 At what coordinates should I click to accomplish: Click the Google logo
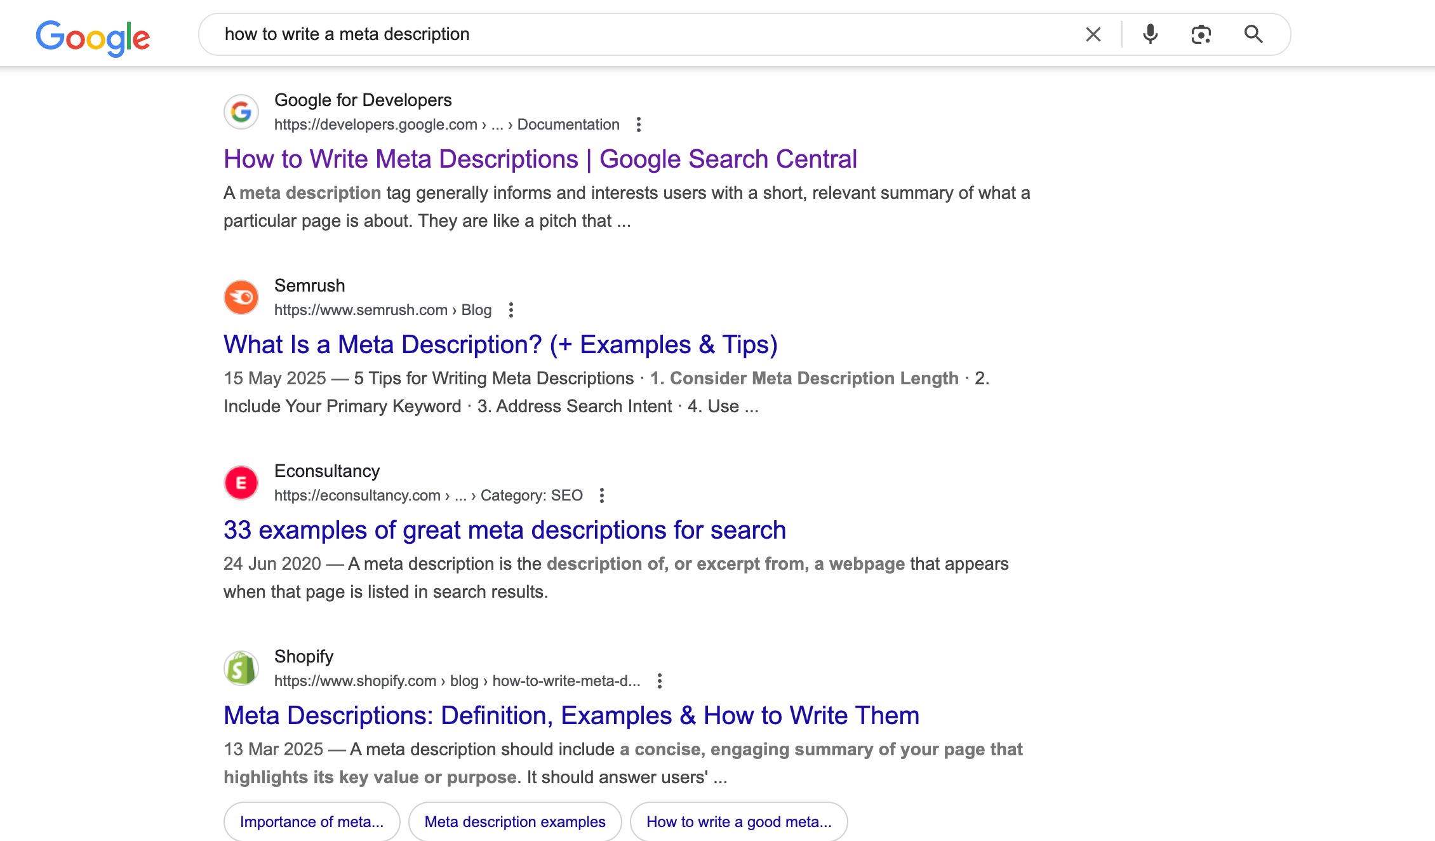point(93,37)
